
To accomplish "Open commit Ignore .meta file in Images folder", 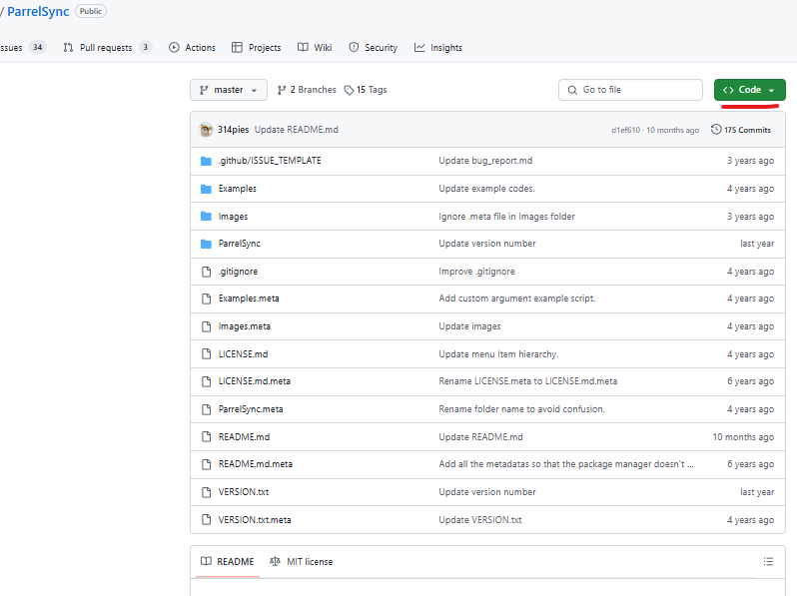I will click(x=506, y=217).
